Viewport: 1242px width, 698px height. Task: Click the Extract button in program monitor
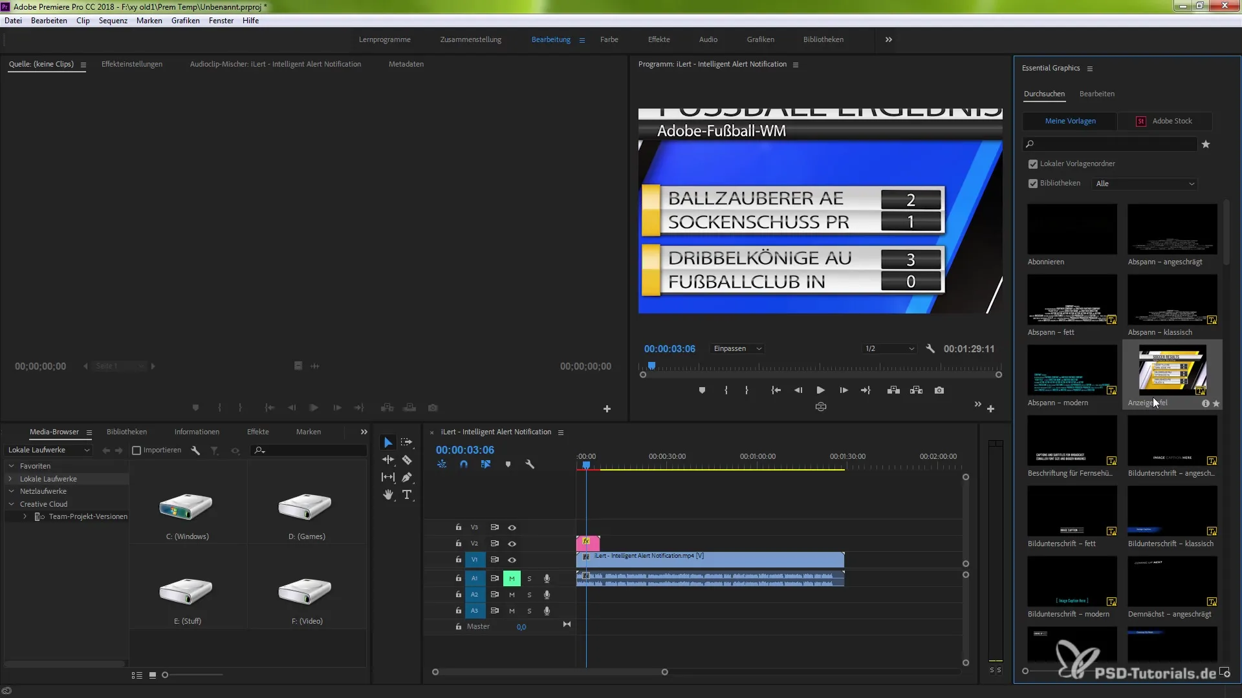[916, 390]
